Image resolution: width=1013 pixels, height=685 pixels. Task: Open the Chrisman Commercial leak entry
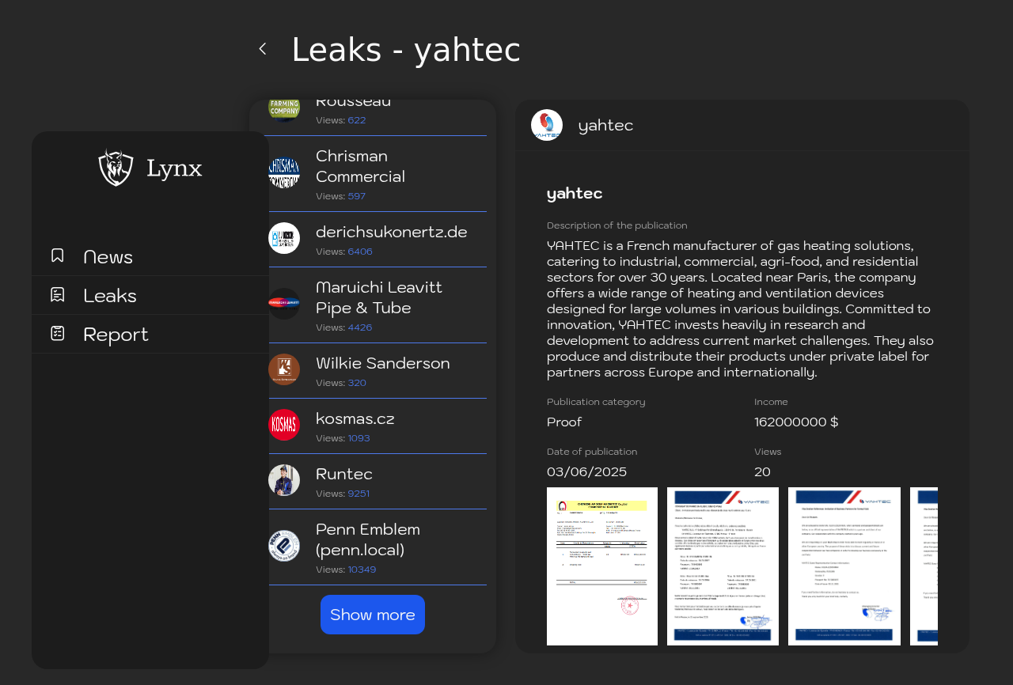pos(373,174)
